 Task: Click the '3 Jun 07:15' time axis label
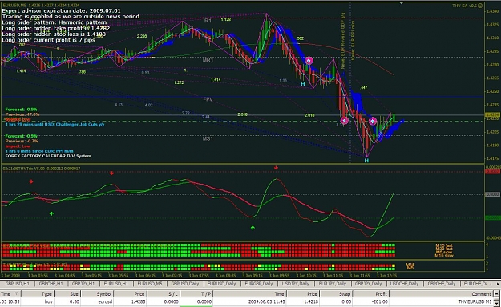pyautogui.click(x=173, y=276)
